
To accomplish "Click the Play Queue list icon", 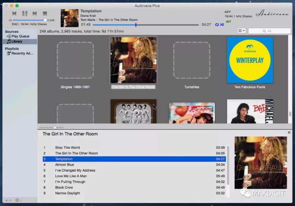I will 9,36.
